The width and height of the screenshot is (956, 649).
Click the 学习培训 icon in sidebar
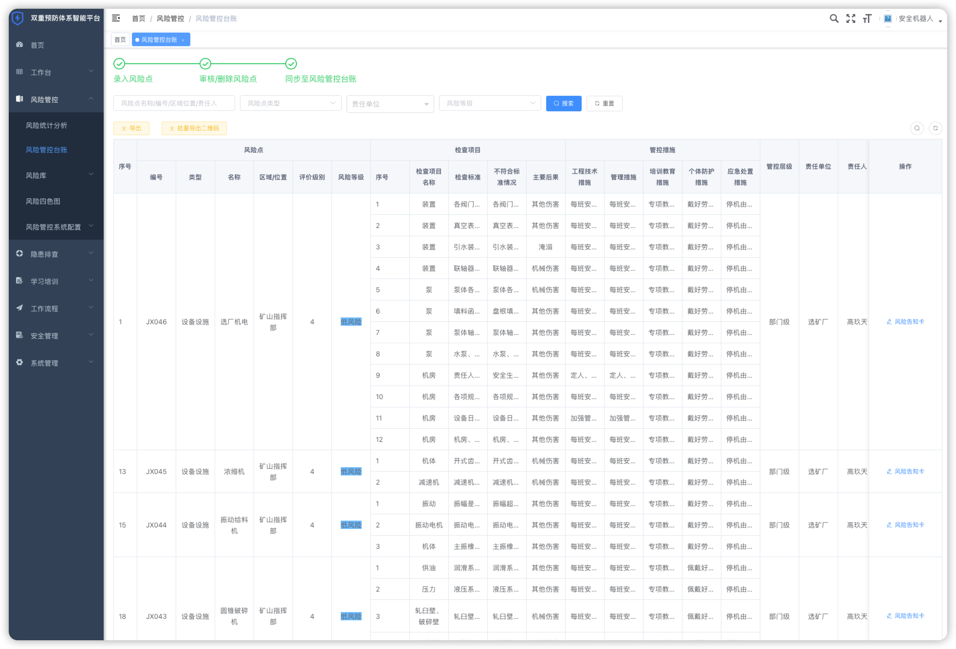pos(19,281)
